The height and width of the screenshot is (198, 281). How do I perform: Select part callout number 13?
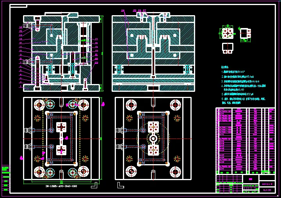pos(21,39)
